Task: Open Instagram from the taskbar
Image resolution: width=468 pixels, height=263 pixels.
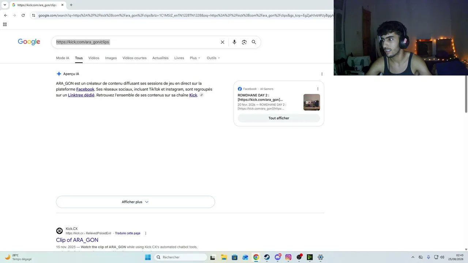Action: [x=288, y=257]
